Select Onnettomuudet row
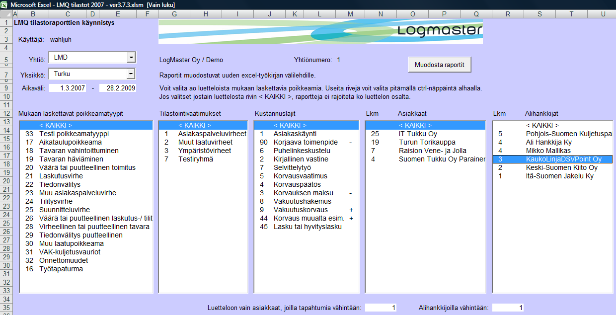 pyautogui.click(x=86, y=261)
